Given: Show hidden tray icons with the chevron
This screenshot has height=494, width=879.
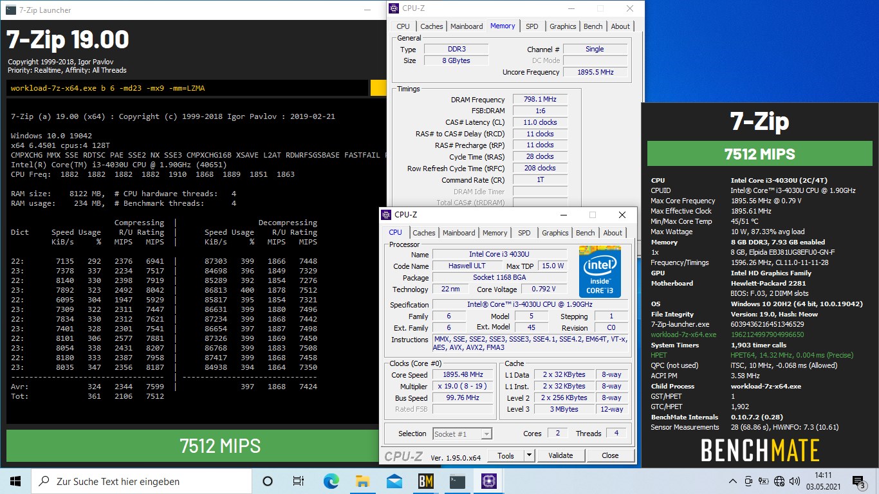Looking at the screenshot, I should [x=733, y=481].
